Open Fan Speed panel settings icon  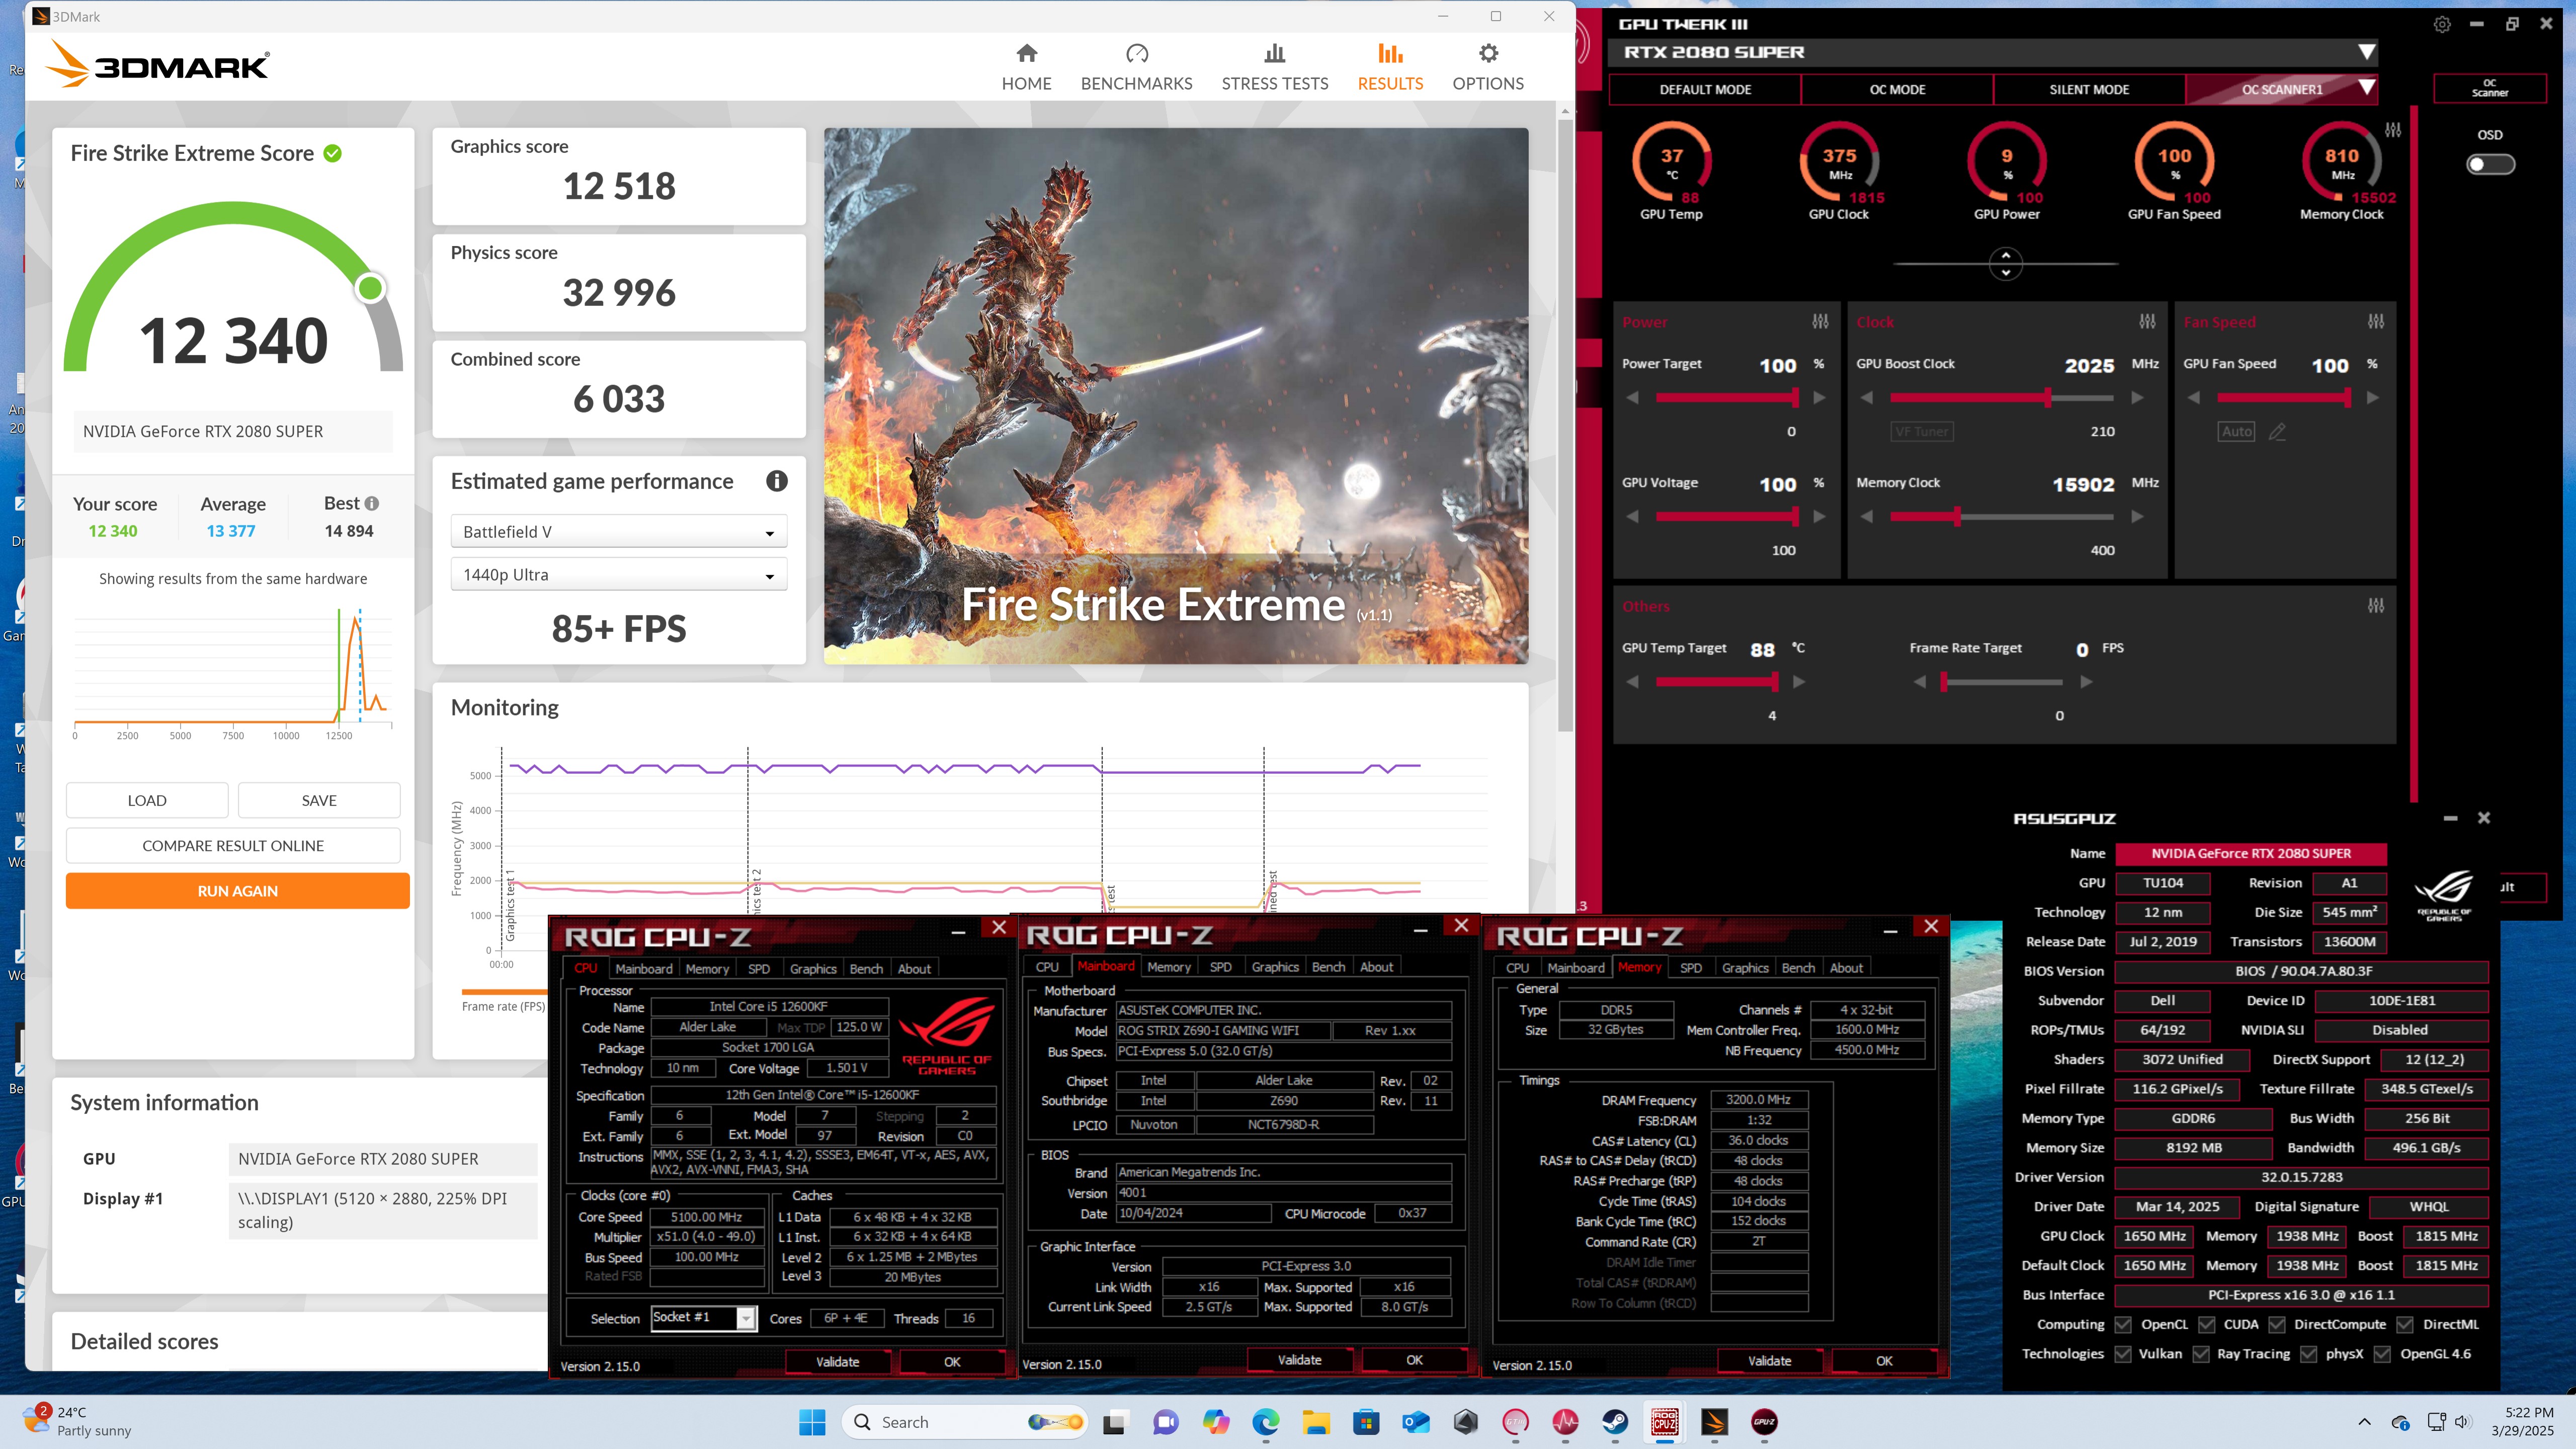pos(2376,322)
